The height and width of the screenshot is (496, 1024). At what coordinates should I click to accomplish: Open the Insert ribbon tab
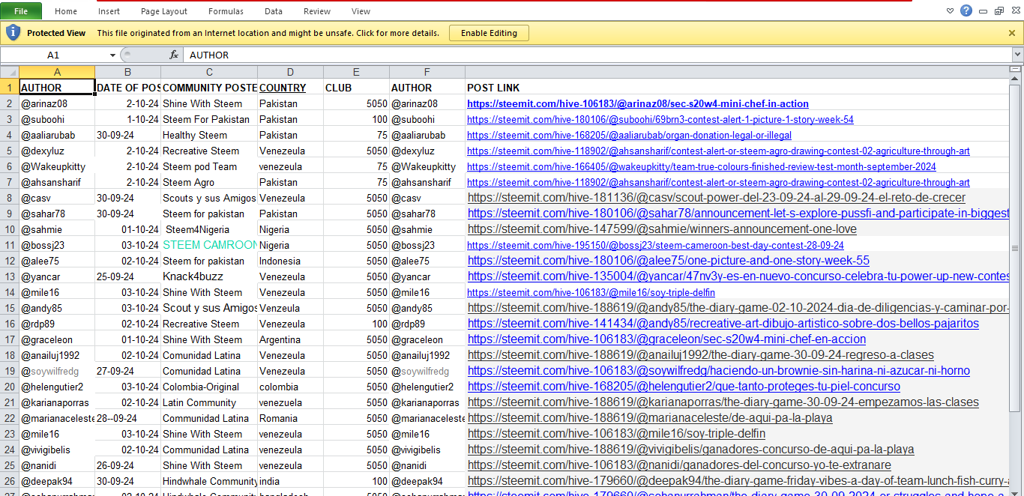(x=109, y=11)
